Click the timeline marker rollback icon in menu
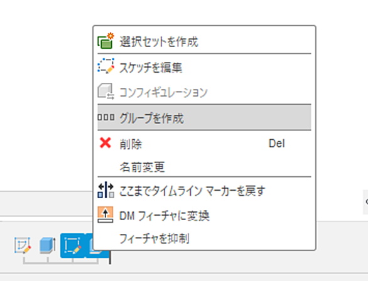Viewport: 368px width, 281px height. (x=106, y=190)
